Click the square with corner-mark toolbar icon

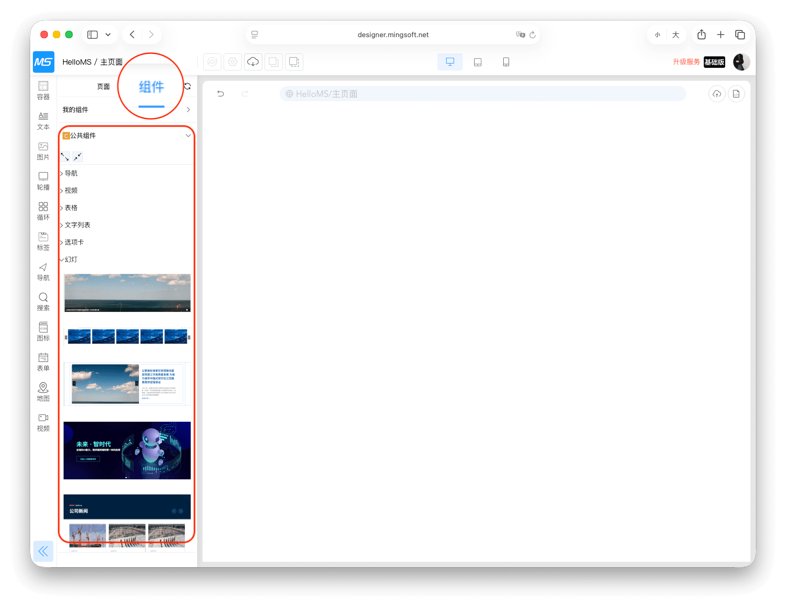click(x=294, y=62)
